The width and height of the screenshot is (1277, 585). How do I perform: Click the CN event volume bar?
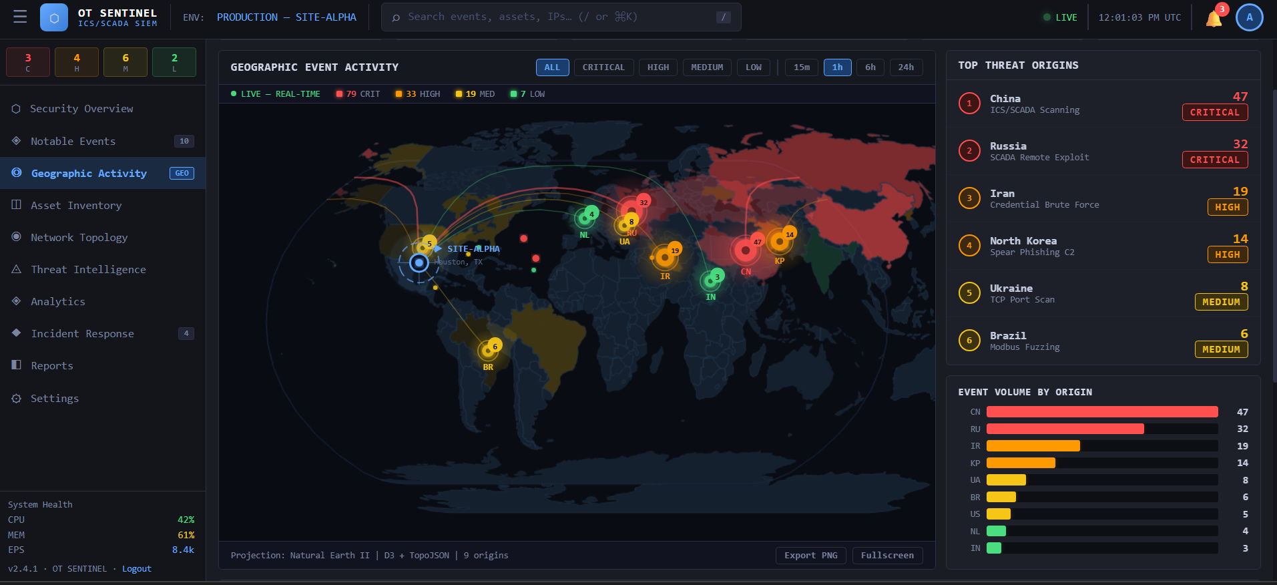[x=1102, y=412]
